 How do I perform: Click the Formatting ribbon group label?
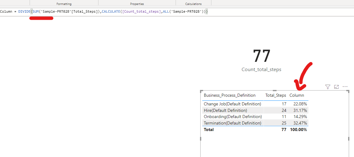pos(64,4)
